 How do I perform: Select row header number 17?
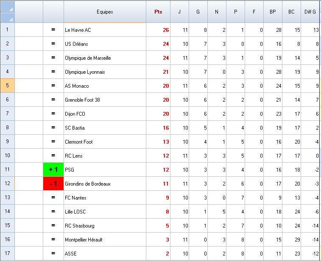point(7,253)
